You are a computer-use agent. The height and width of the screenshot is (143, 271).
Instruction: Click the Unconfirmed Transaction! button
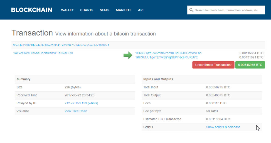coord(213,65)
